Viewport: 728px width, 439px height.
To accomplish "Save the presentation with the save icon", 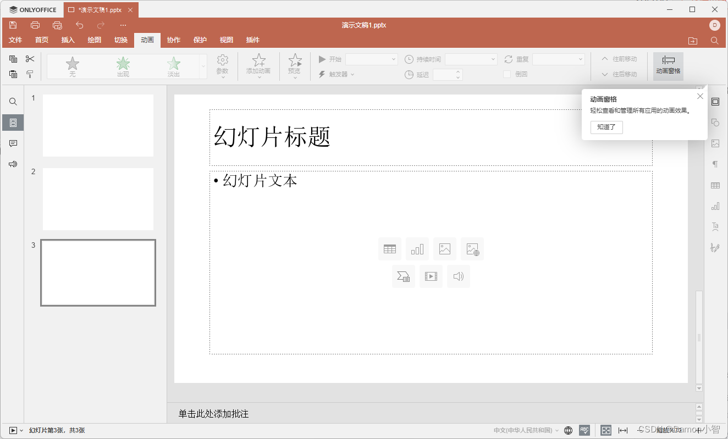I will [13, 25].
